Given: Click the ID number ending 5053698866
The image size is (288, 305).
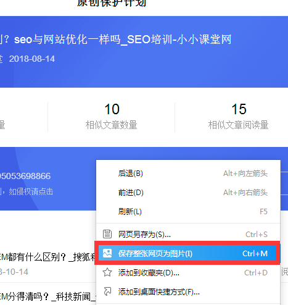Looking at the screenshot, I should pos(25,176).
